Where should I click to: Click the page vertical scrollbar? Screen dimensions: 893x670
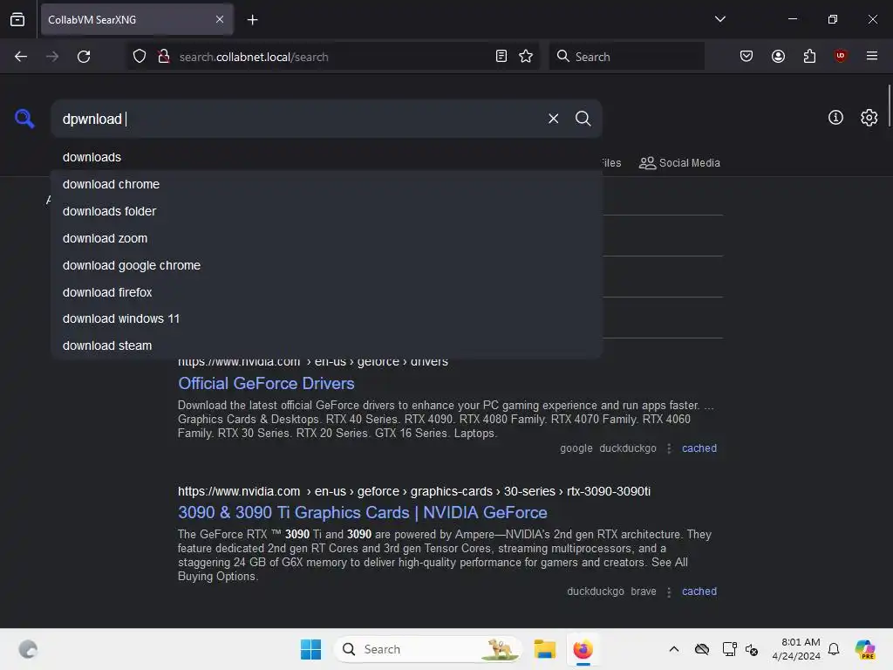click(889, 107)
